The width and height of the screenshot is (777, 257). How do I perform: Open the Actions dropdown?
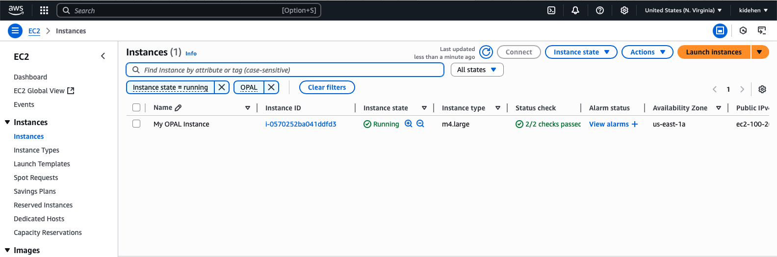point(647,52)
